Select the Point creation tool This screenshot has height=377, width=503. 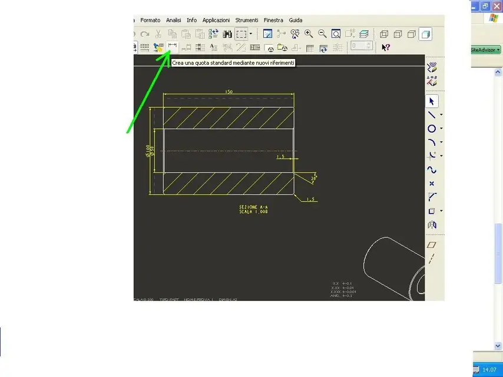(432, 184)
